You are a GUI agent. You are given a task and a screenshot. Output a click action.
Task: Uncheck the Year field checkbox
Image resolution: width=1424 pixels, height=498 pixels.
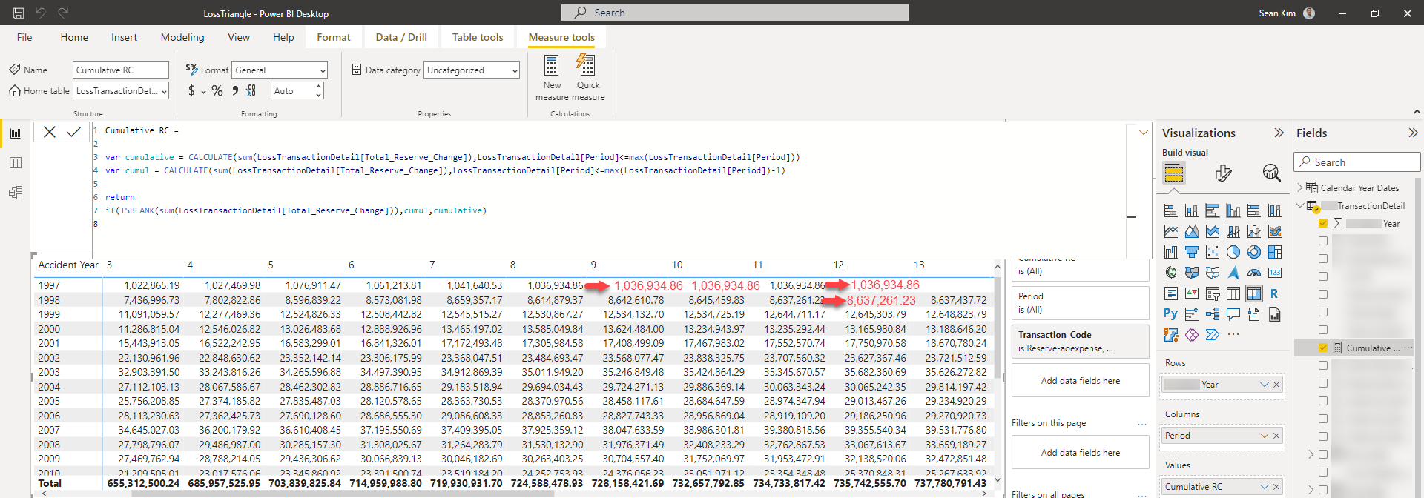(x=1323, y=223)
